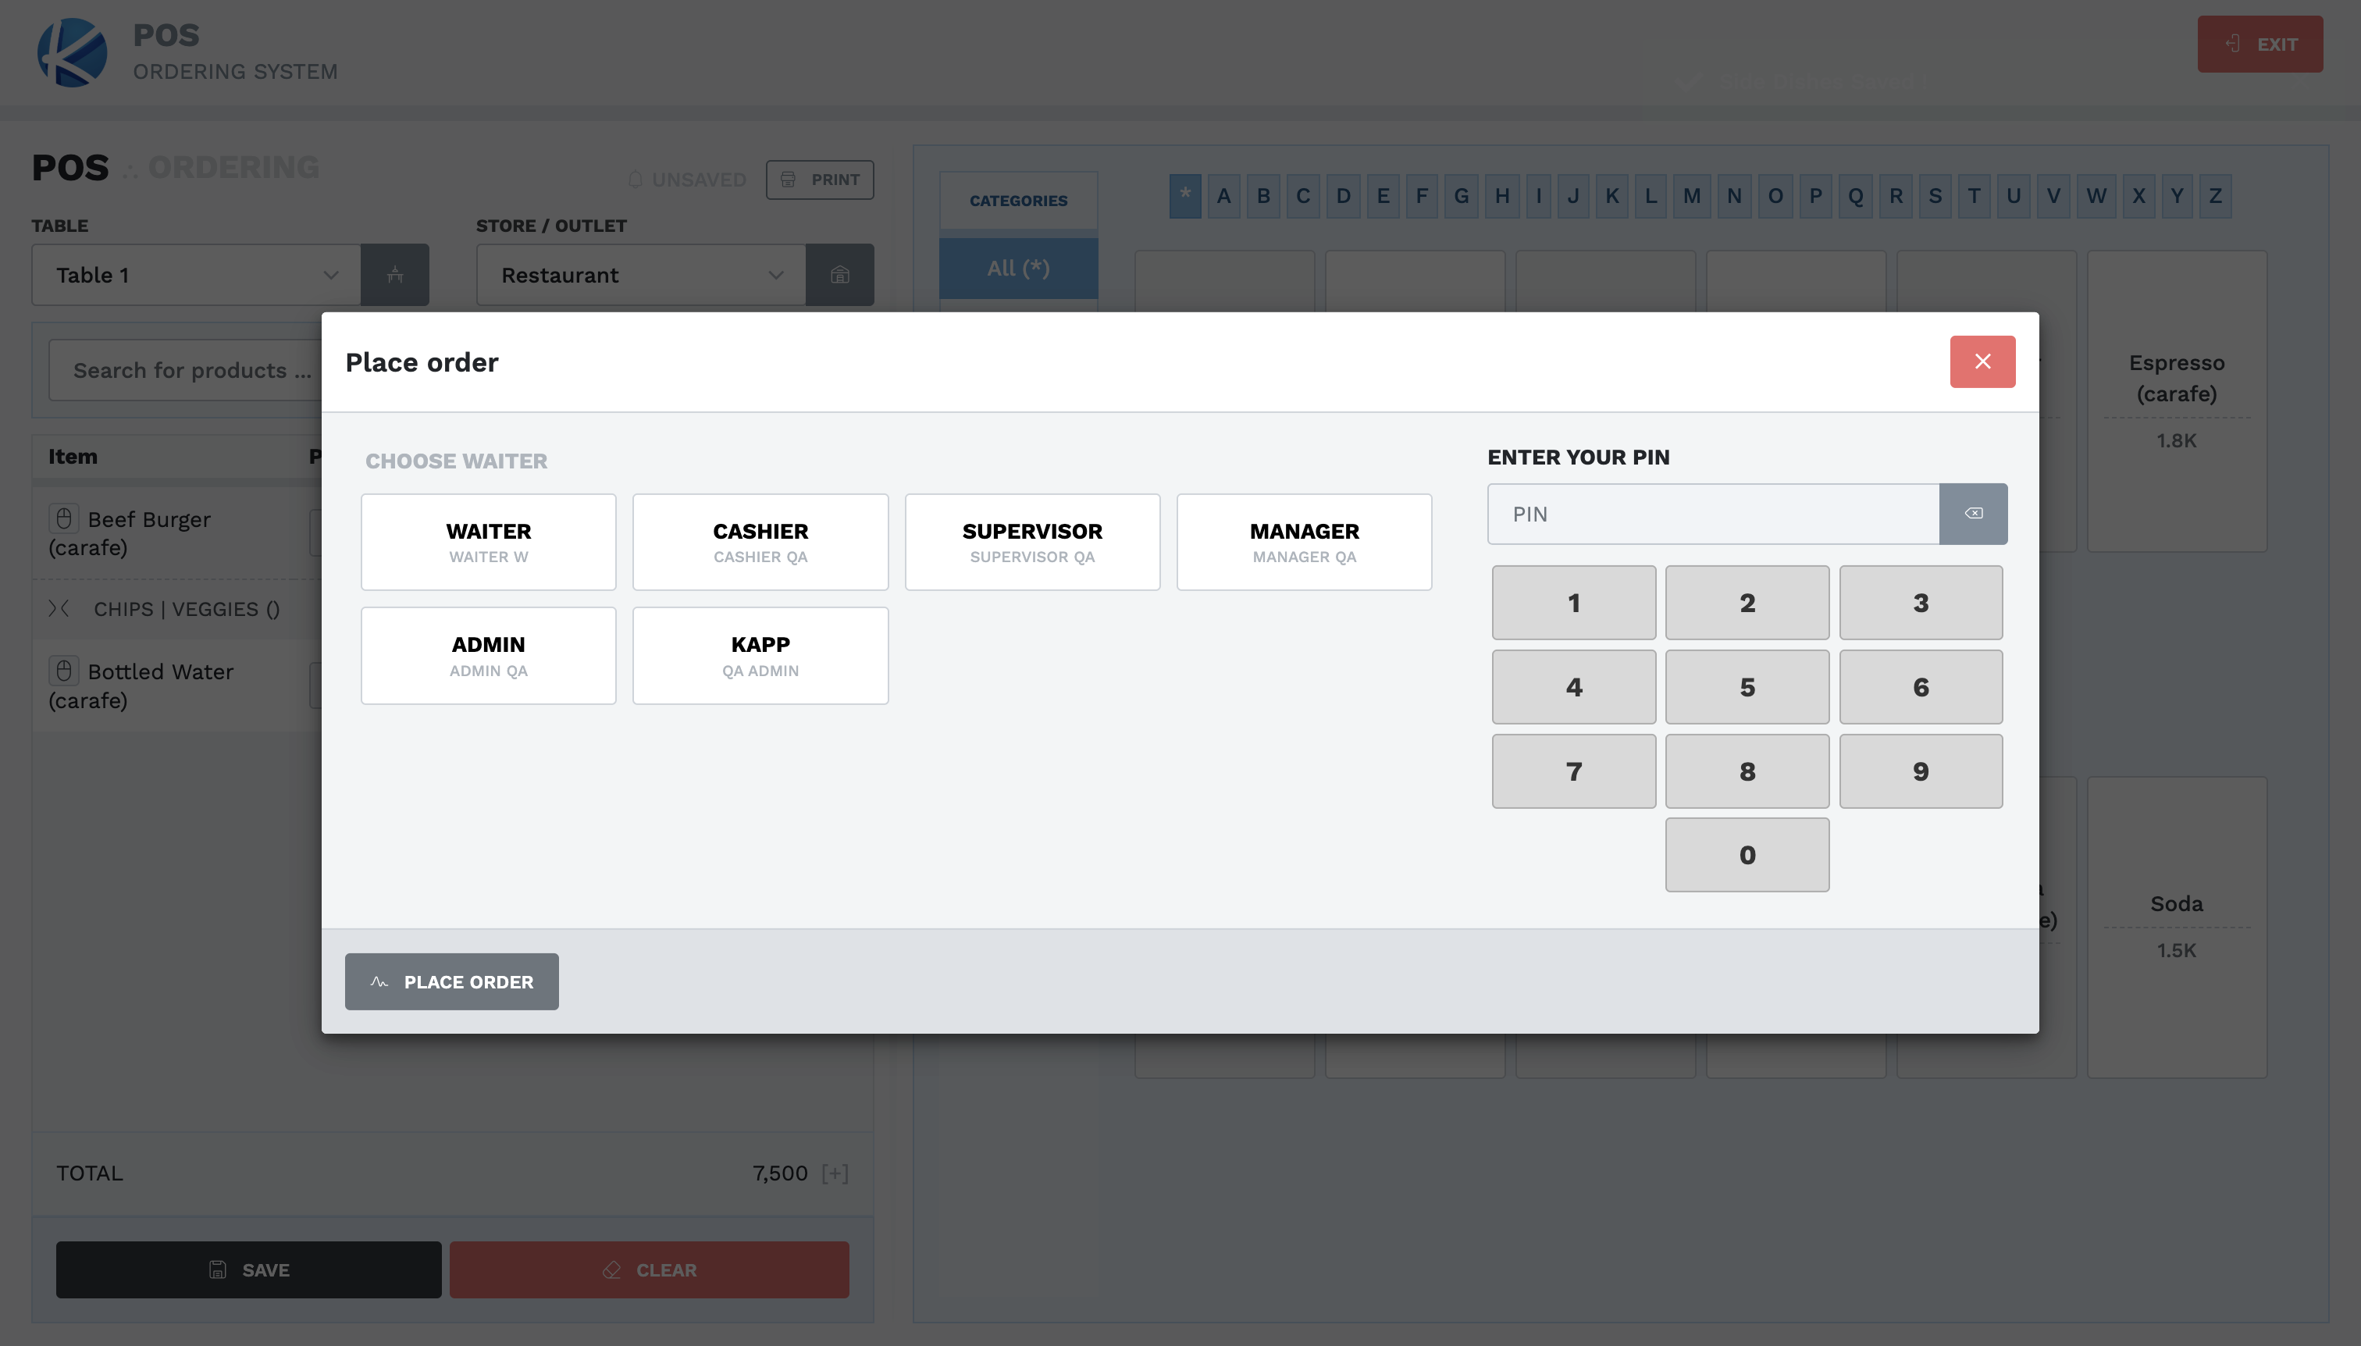Click the Beef Burger item icon
Viewport: 2361px width, 1346px height.
coord(64,518)
